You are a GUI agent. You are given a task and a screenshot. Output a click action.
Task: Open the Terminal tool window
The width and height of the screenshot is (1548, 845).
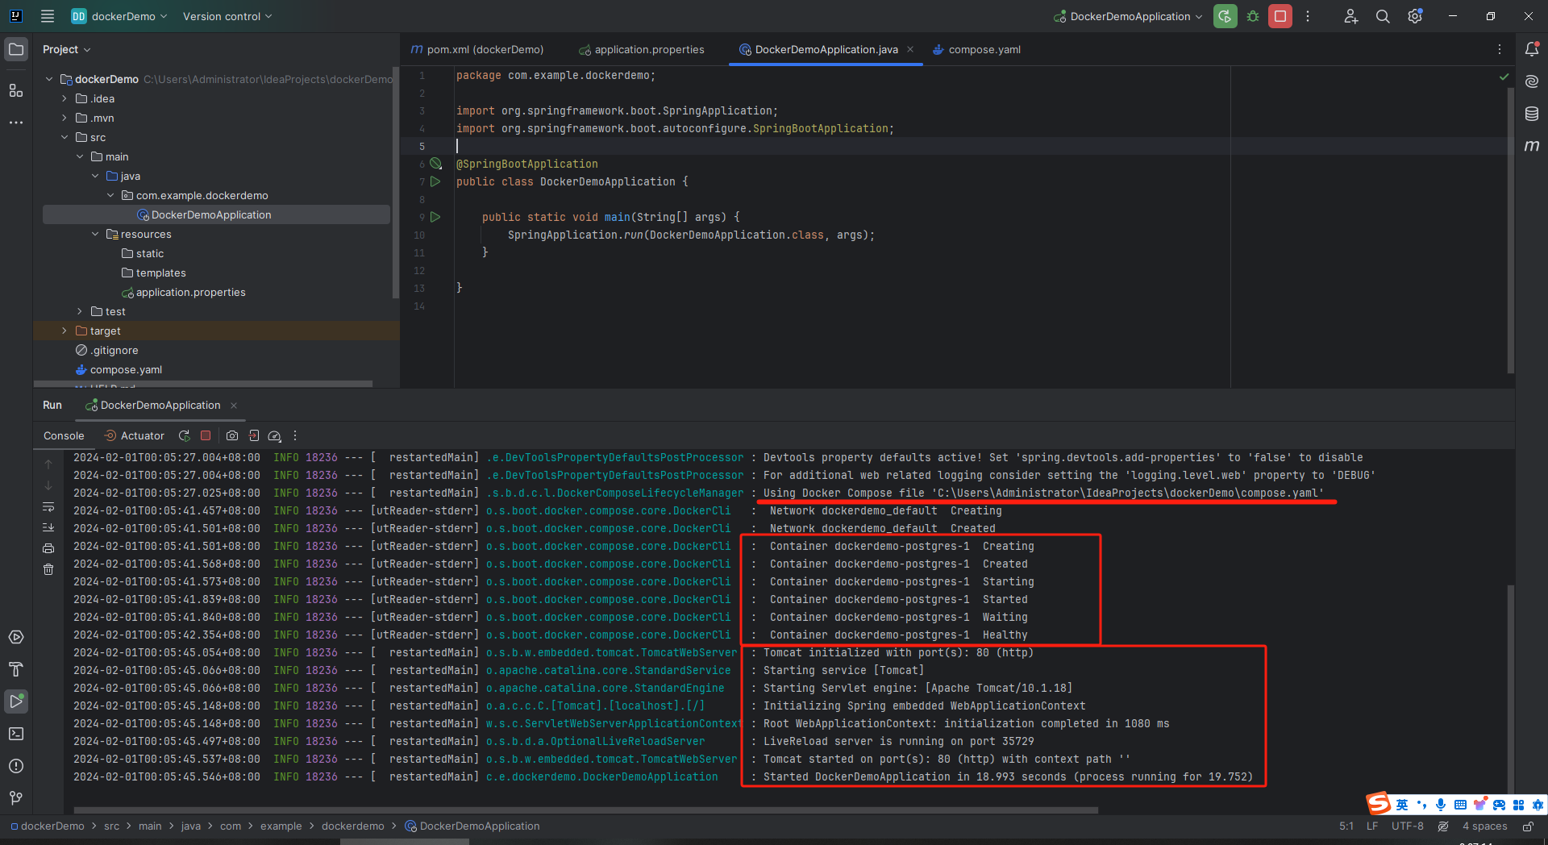coord(16,734)
